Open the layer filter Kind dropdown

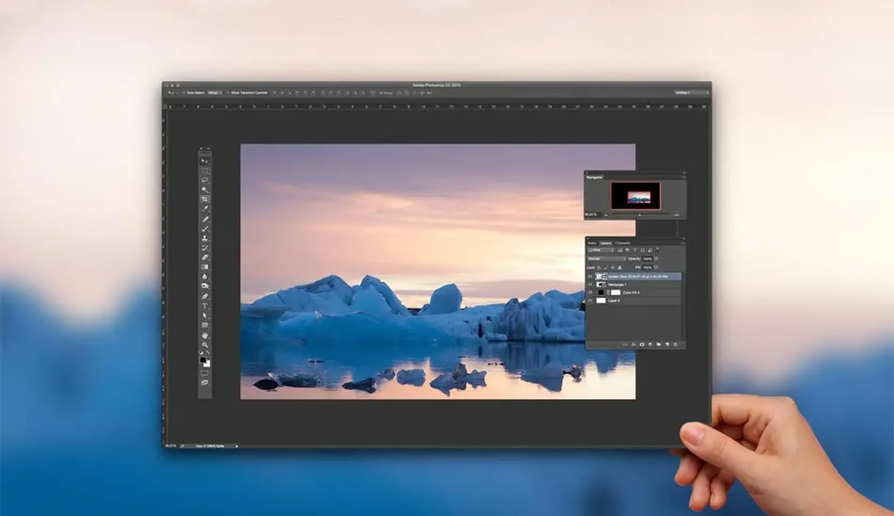[x=601, y=250]
